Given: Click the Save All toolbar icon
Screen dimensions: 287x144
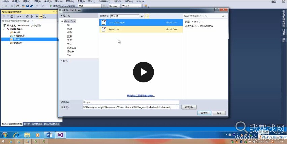Looking at the screenshot, I should tap(31, 6).
